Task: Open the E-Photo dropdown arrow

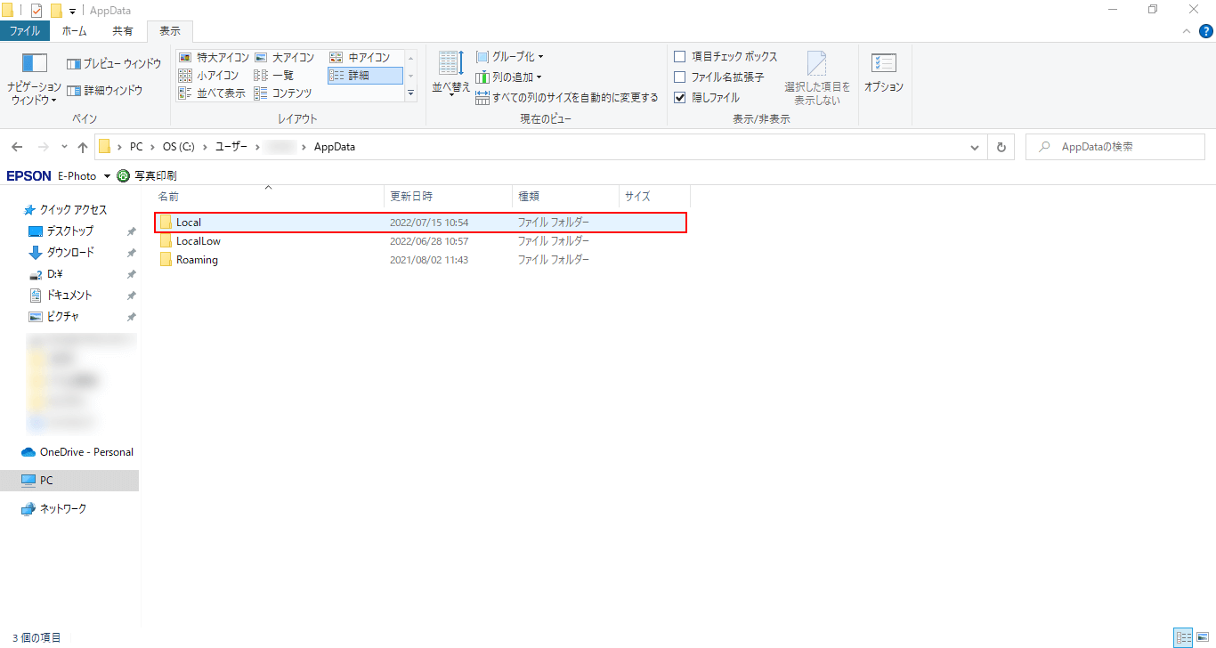Action: coord(107,176)
